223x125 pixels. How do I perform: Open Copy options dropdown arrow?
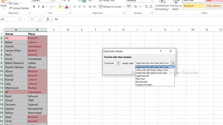(21, 3)
